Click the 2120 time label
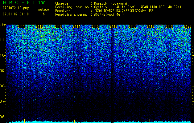Image resolution: width=194 pixels, height=123 pixels. tap(188, 26)
